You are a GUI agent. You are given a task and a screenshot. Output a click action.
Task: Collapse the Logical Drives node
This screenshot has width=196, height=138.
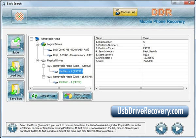coord(37,44)
